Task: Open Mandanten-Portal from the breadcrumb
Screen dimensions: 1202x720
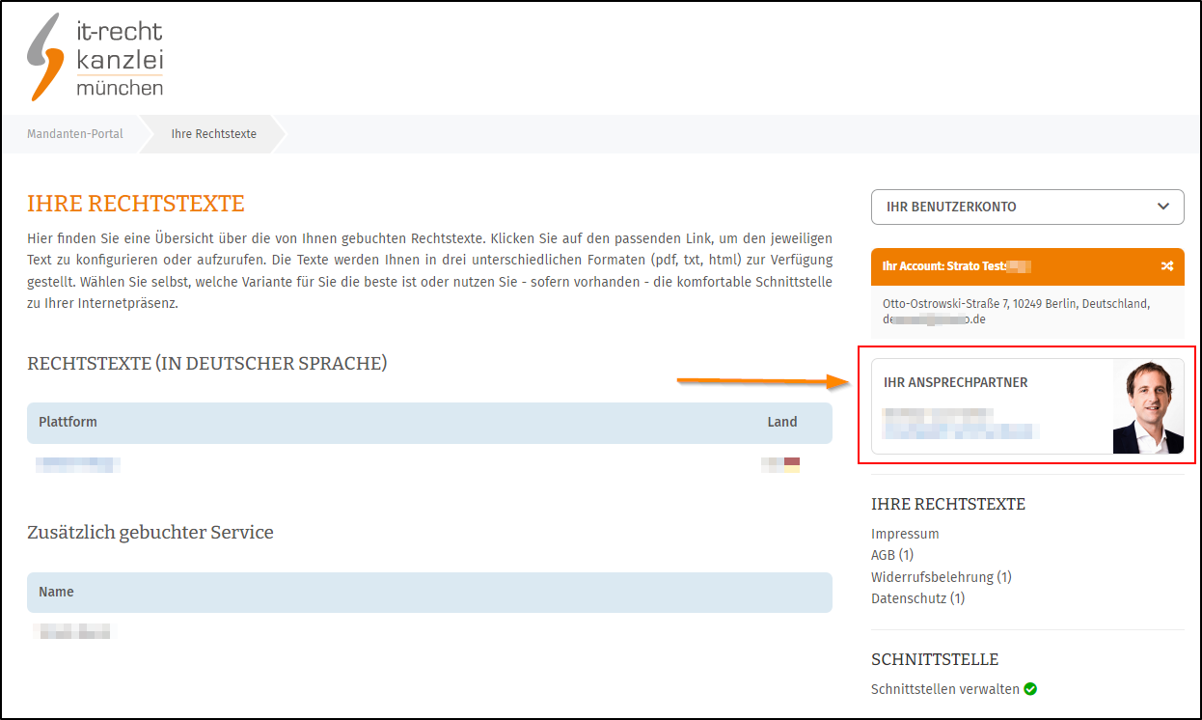Action: pyautogui.click(x=74, y=134)
